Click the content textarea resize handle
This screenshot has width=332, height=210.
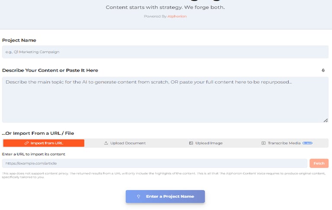[326, 120]
